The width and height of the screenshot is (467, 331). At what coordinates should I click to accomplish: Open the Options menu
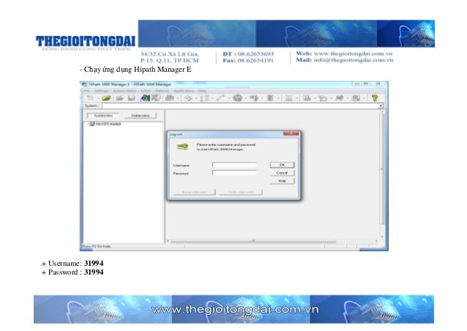[x=162, y=91]
